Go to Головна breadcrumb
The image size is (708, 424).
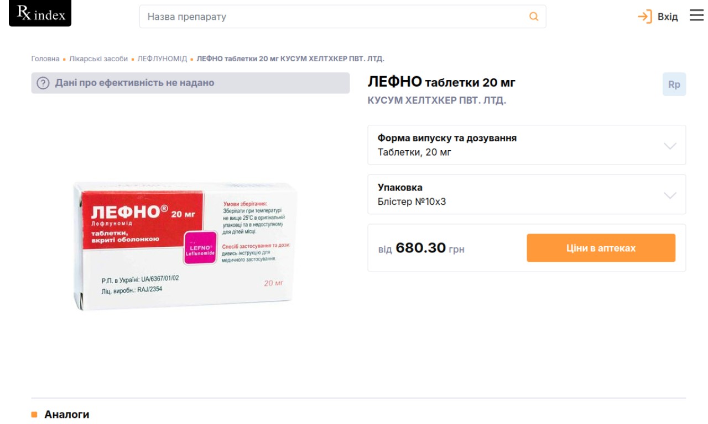click(45, 59)
